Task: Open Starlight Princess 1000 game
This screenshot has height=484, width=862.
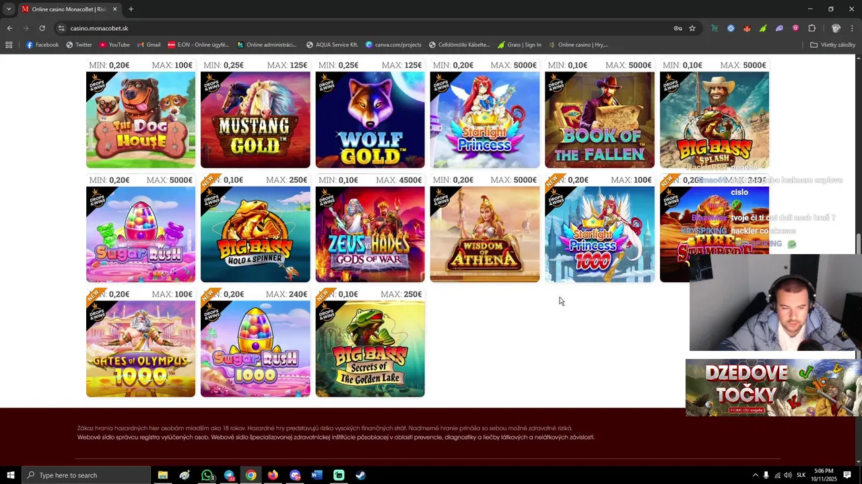Action: [599, 234]
